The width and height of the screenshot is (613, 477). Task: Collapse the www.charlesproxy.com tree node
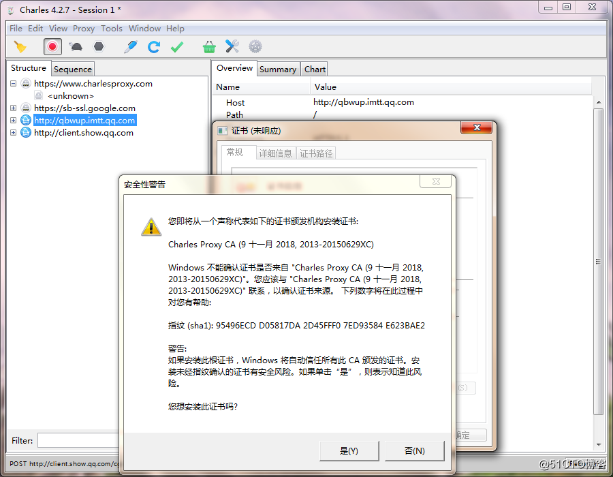[x=14, y=84]
